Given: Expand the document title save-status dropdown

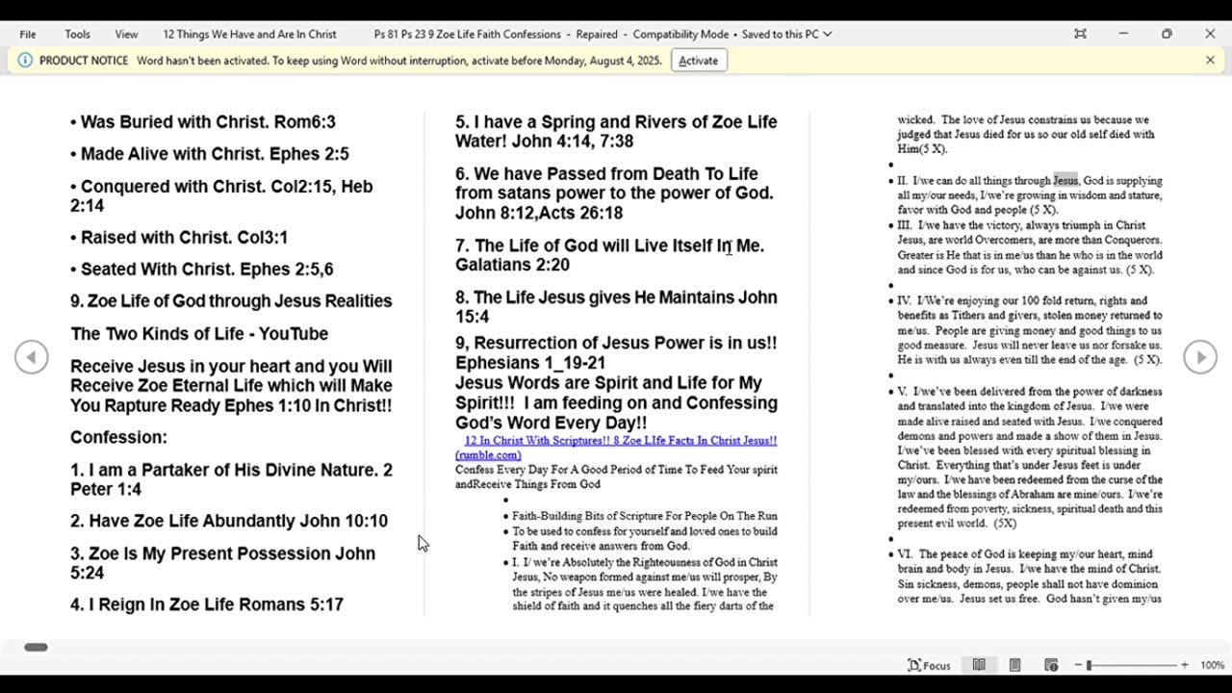Looking at the screenshot, I should tap(827, 34).
